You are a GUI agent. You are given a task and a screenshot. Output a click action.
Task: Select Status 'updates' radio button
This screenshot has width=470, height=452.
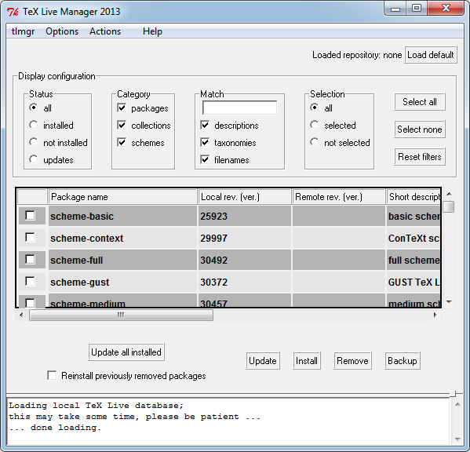(x=34, y=159)
